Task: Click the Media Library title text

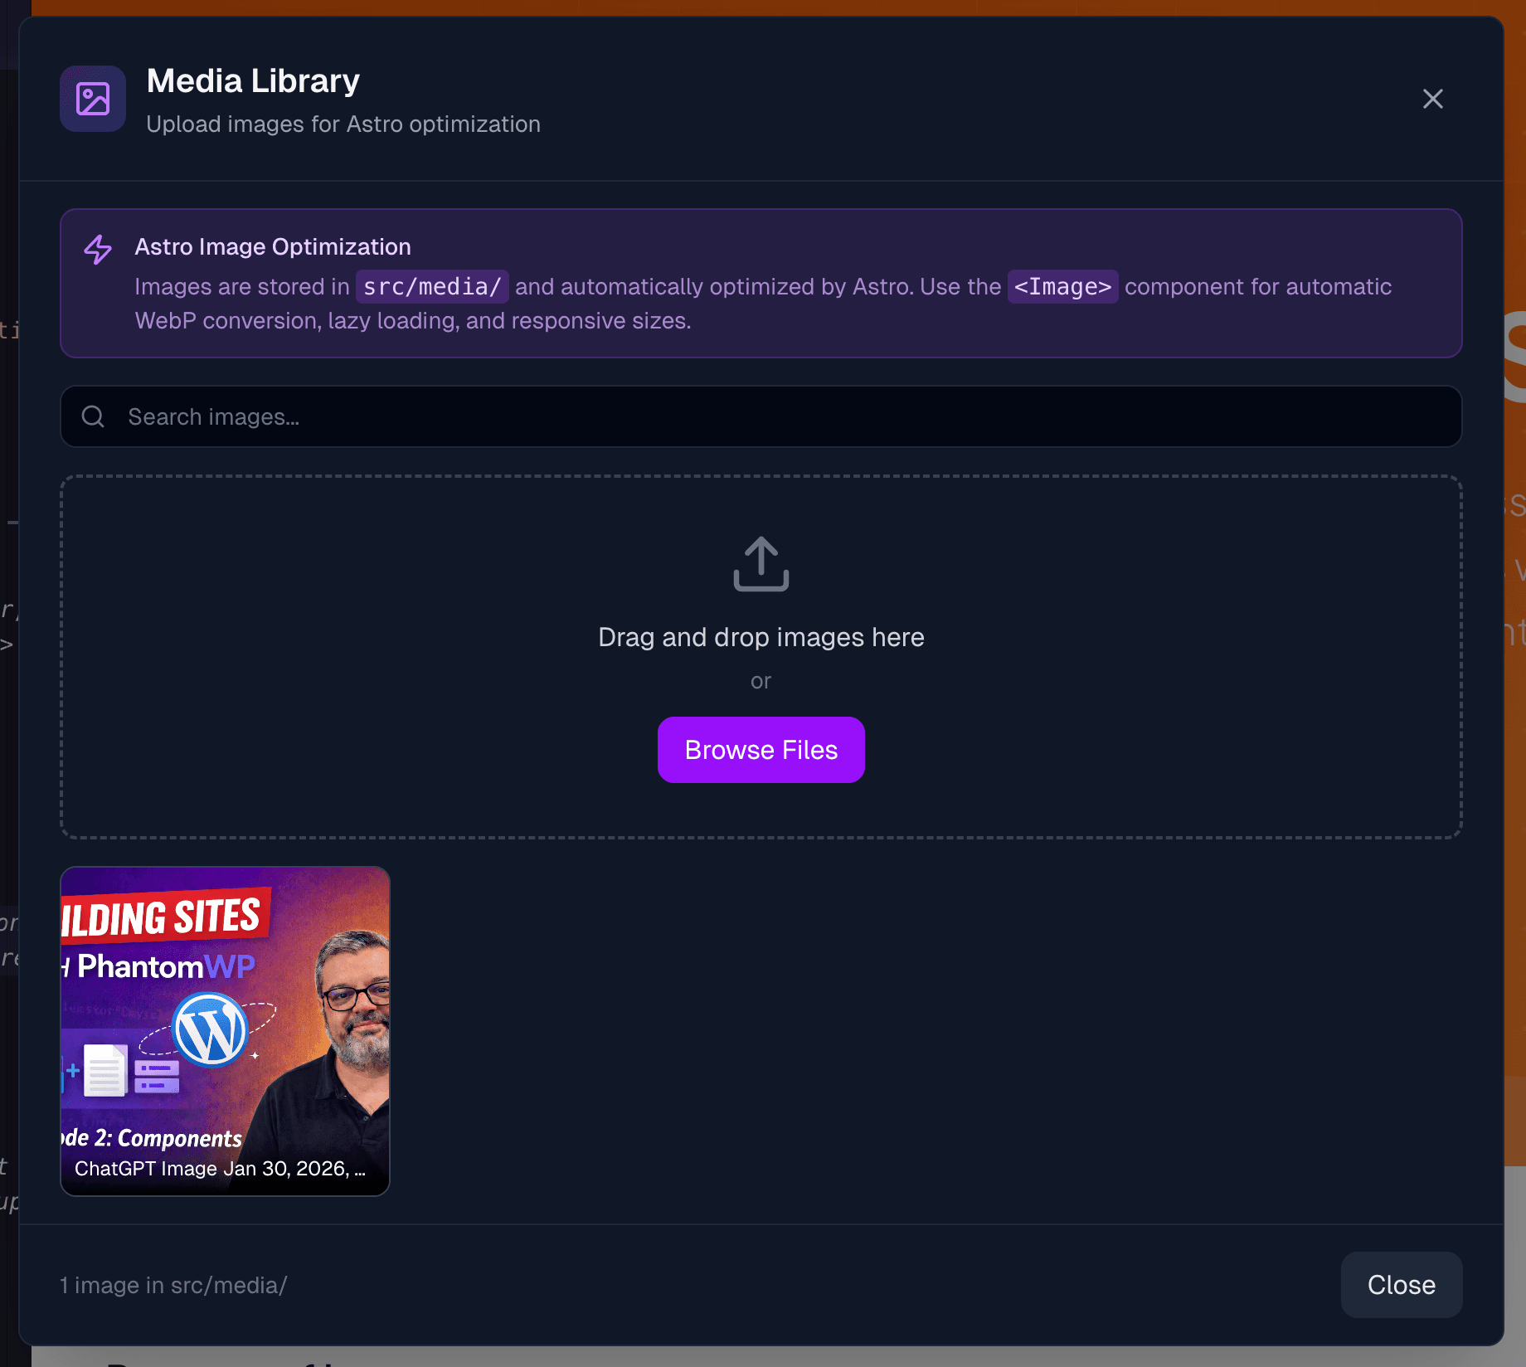Action: (253, 80)
